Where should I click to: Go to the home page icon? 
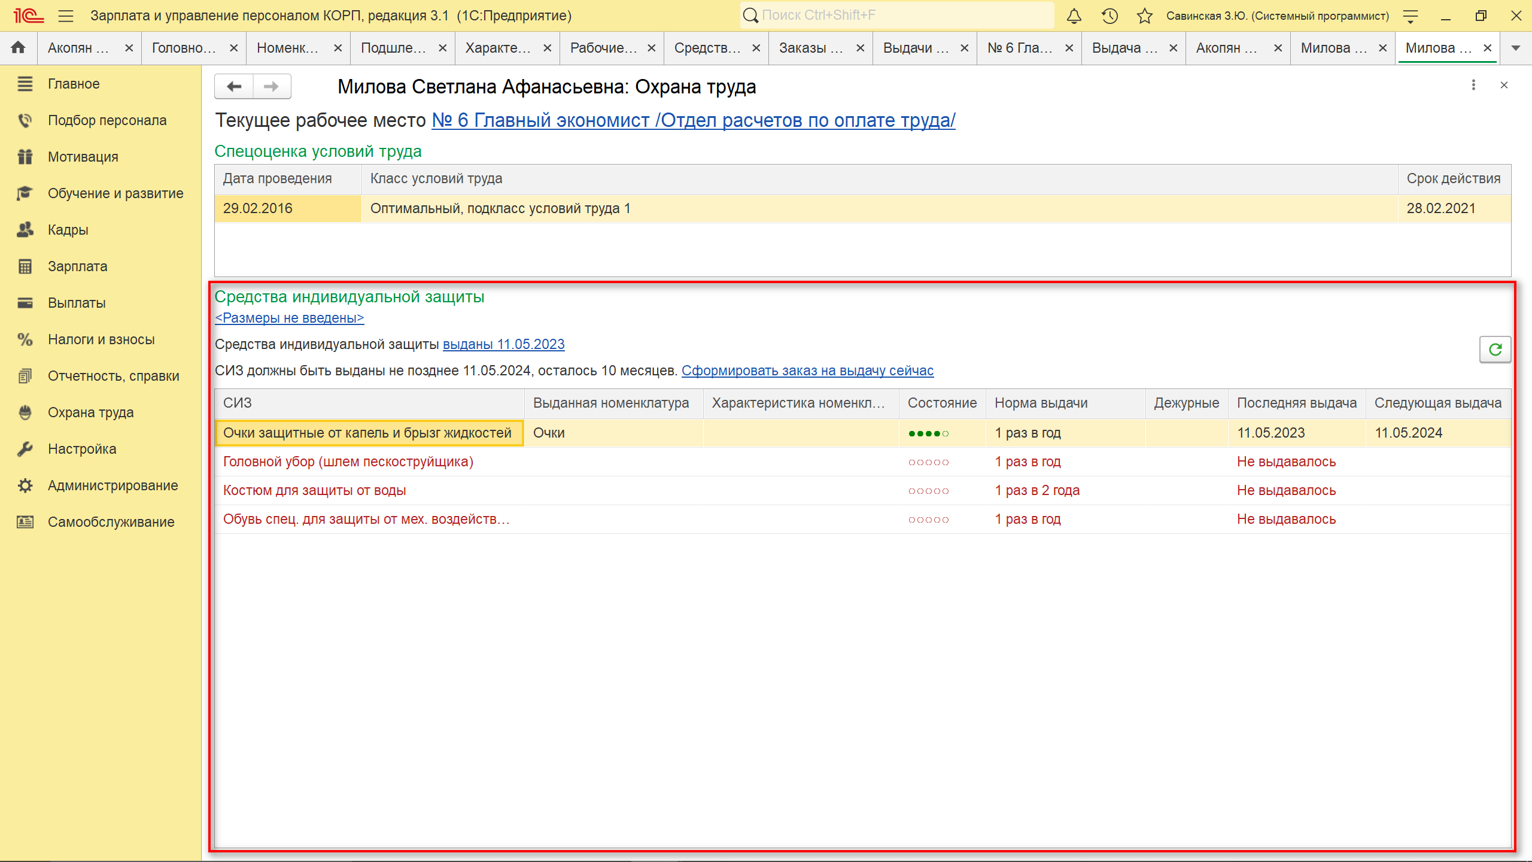tap(18, 48)
